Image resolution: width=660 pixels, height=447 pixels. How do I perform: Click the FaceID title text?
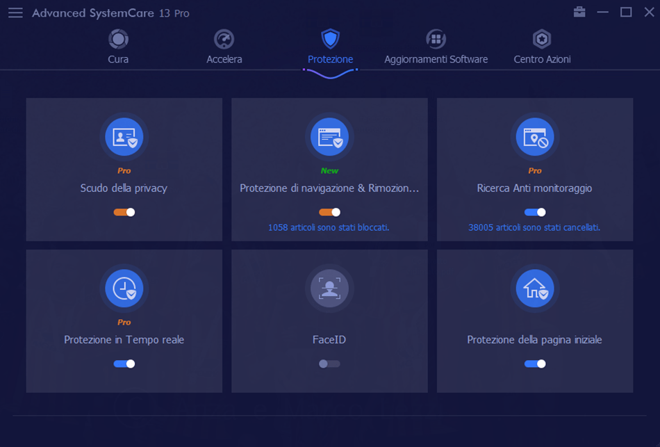(x=329, y=340)
